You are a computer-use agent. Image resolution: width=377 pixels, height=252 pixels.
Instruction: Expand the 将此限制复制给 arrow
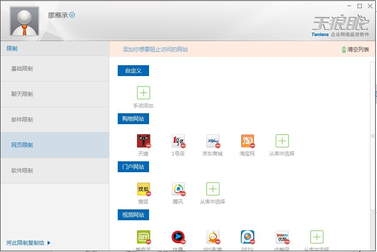[x=49, y=243]
